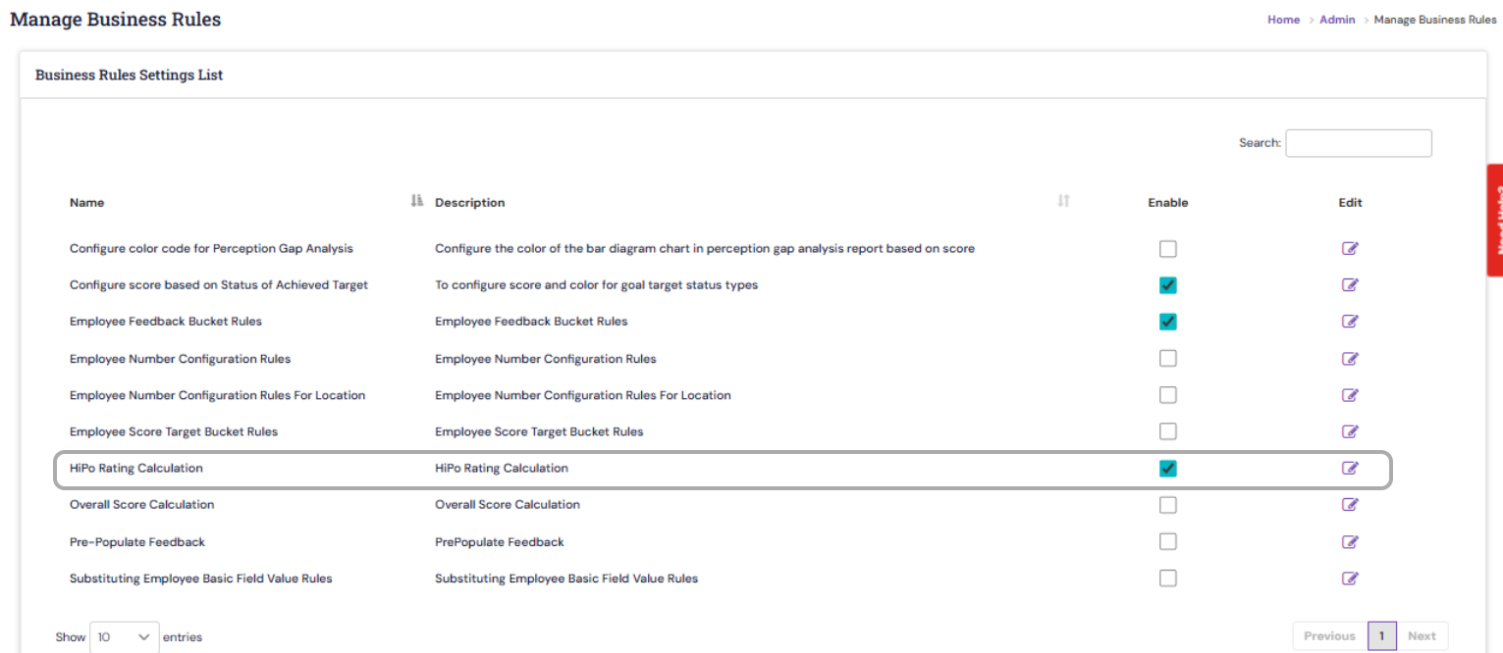Screen dimensions: 1503x653
Task: Uncheck HiPo Rating Calculation enable checkbox
Action: (1167, 468)
